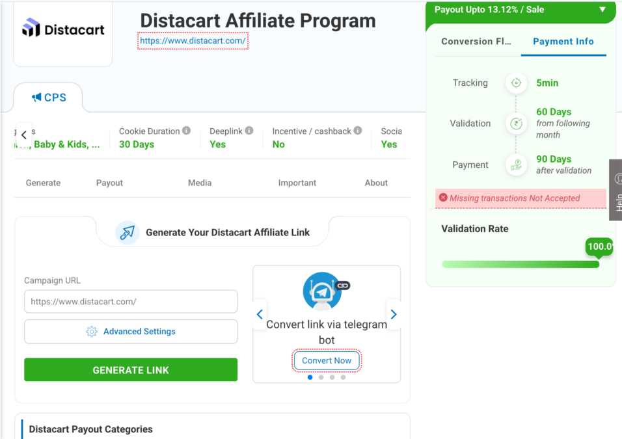Click the Distacart logo

pos(63,29)
